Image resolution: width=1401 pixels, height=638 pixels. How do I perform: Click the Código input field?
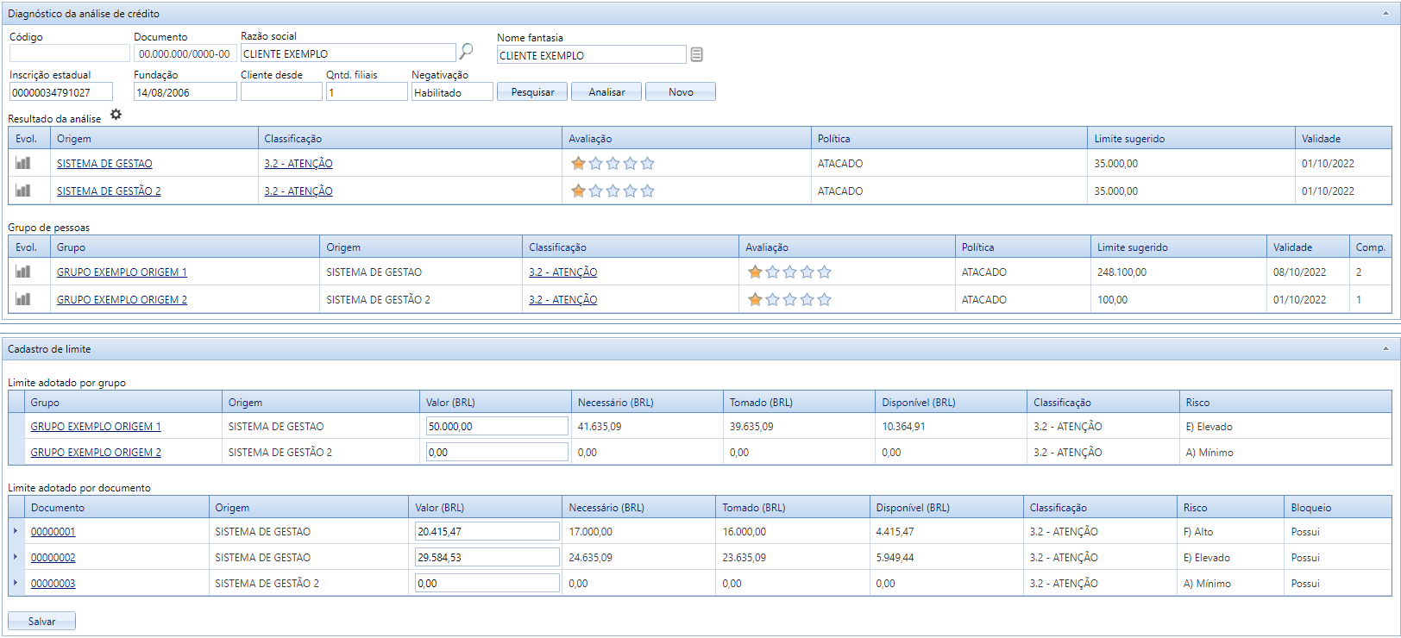click(70, 53)
